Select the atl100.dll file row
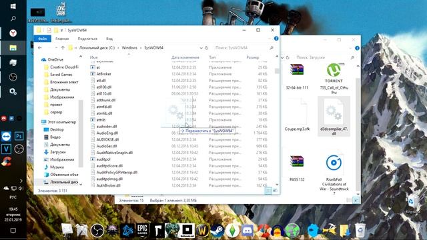 179,87
